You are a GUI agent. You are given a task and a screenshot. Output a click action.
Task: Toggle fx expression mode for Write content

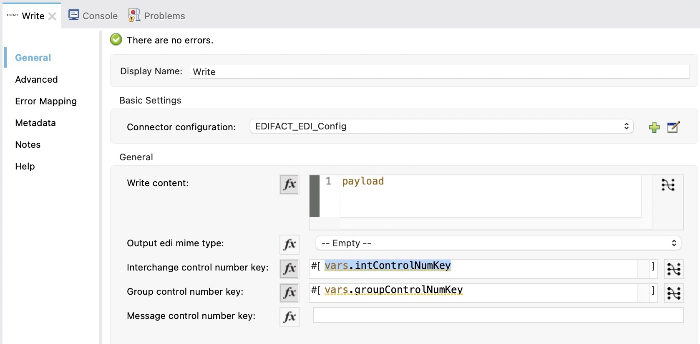coord(290,185)
